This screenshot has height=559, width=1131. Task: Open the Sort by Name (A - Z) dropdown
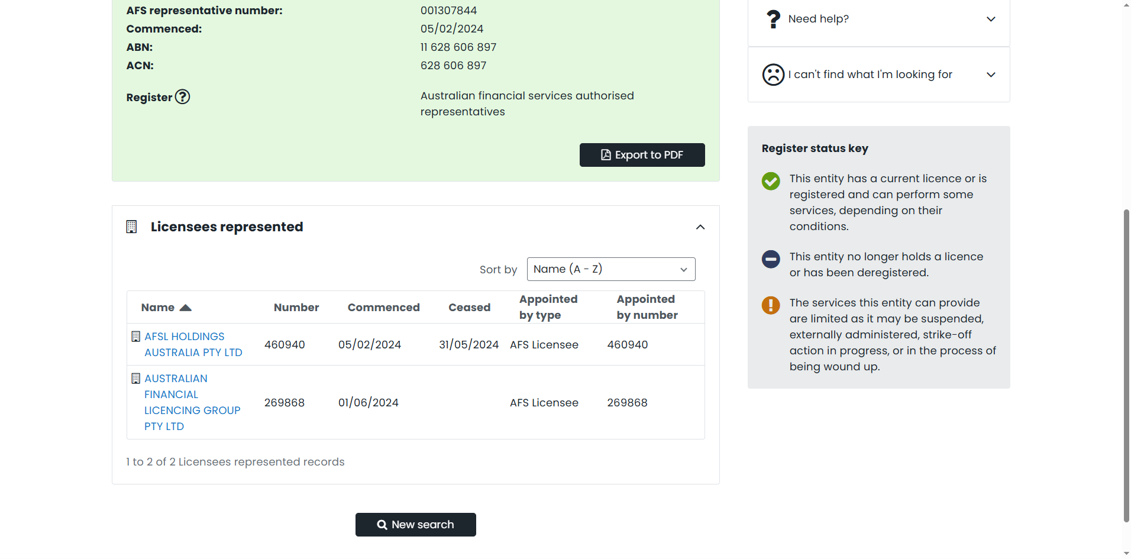611,269
